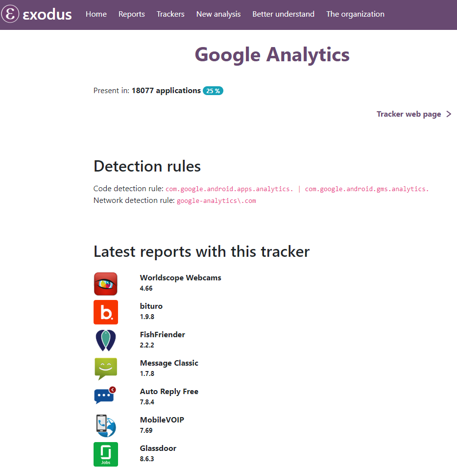Image resolution: width=457 pixels, height=471 pixels.
Task: Start a New analysis from the navbar
Action: pyautogui.click(x=218, y=14)
